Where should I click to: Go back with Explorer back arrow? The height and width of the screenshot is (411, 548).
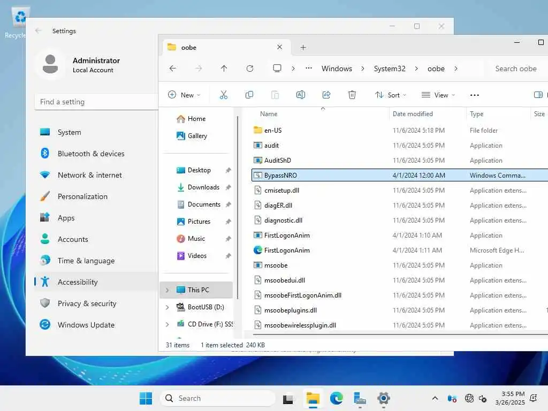click(x=173, y=68)
